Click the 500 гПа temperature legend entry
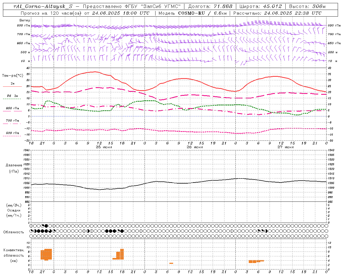Screen dimensions: 342x274 pos(12,133)
